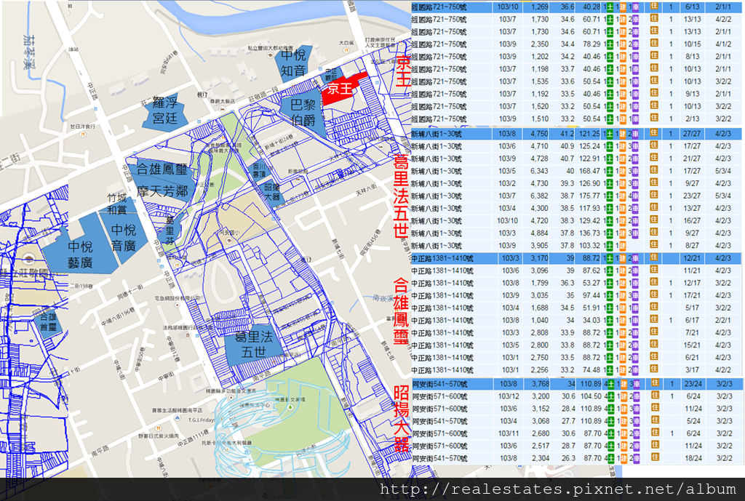
Task: Click area cell 168.47
Action: (x=589, y=171)
